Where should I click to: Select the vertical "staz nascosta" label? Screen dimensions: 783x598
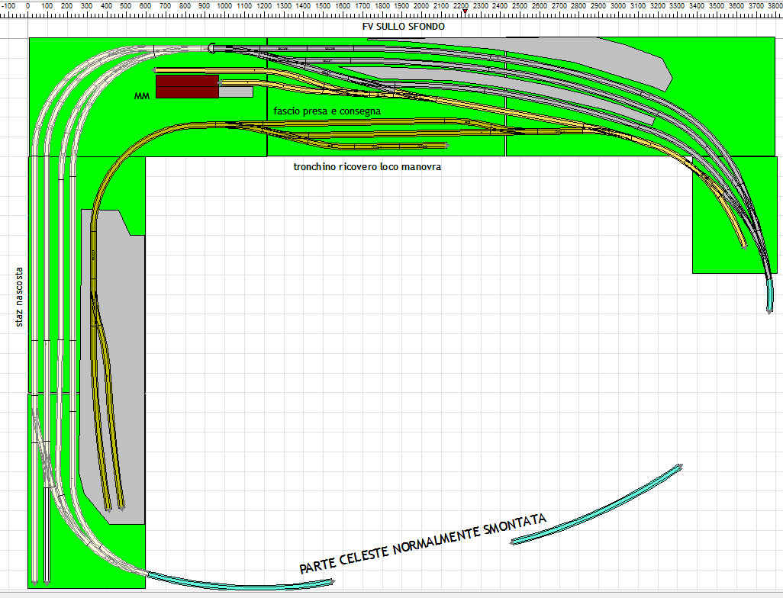(19, 297)
